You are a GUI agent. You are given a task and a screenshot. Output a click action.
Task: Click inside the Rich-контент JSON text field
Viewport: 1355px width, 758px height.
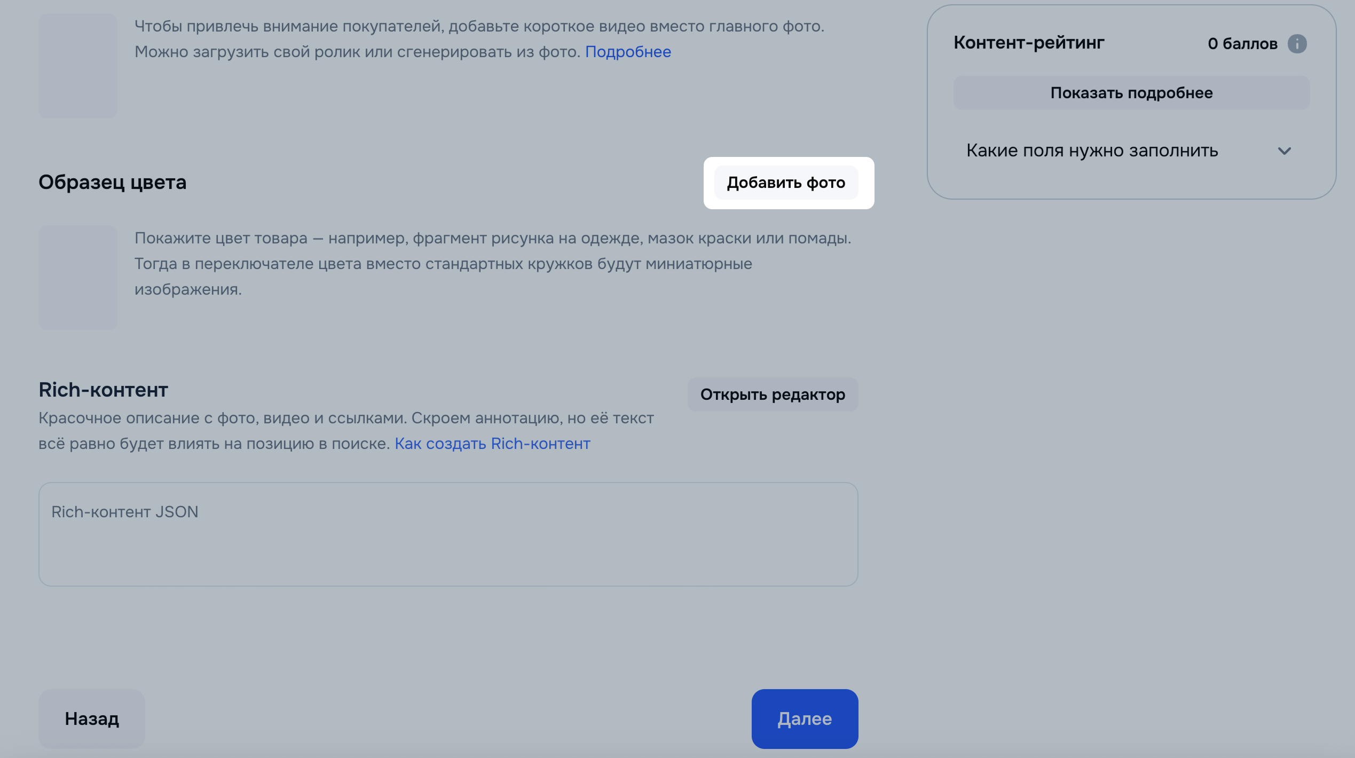(448, 534)
